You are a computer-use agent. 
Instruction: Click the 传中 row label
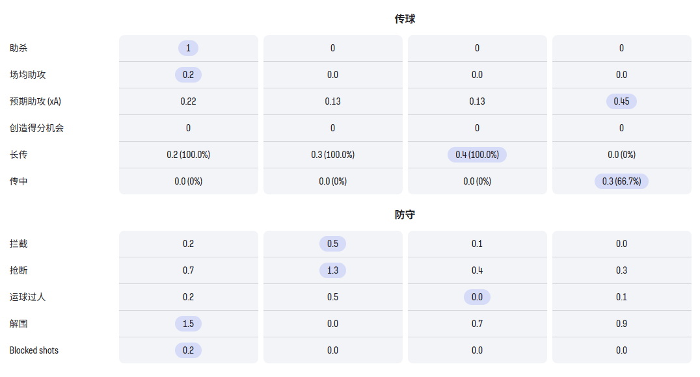coord(19,181)
